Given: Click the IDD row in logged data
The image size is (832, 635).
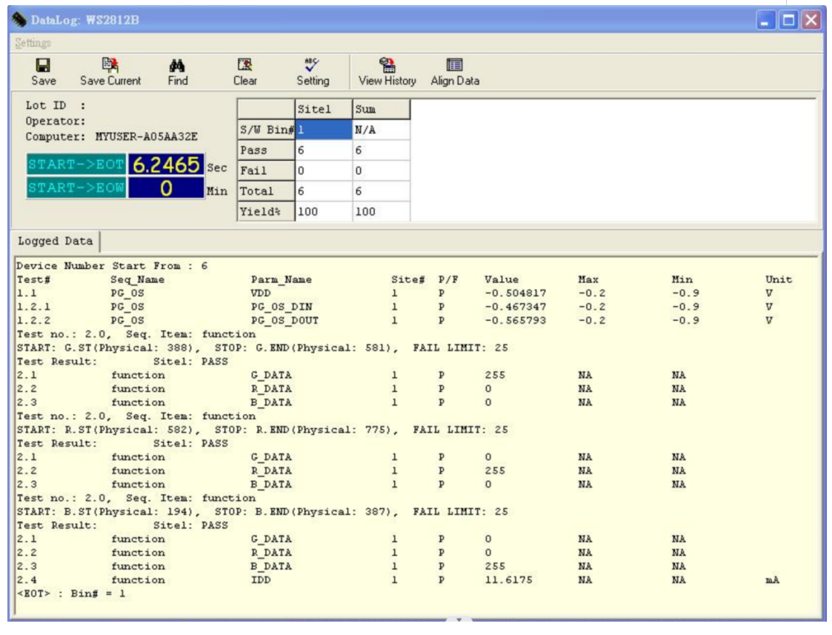Looking at the screenshot, I should (260, 580).
